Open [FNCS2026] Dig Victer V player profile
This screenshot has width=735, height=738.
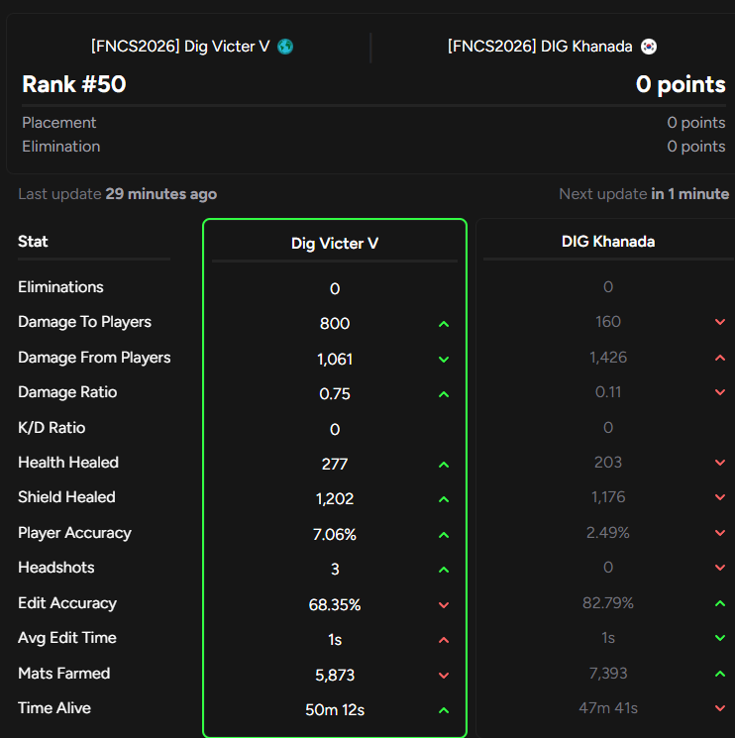(180, 47)
